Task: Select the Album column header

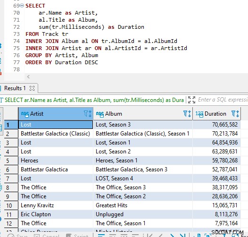Action: pyautogui.click(x=143, y=114)
